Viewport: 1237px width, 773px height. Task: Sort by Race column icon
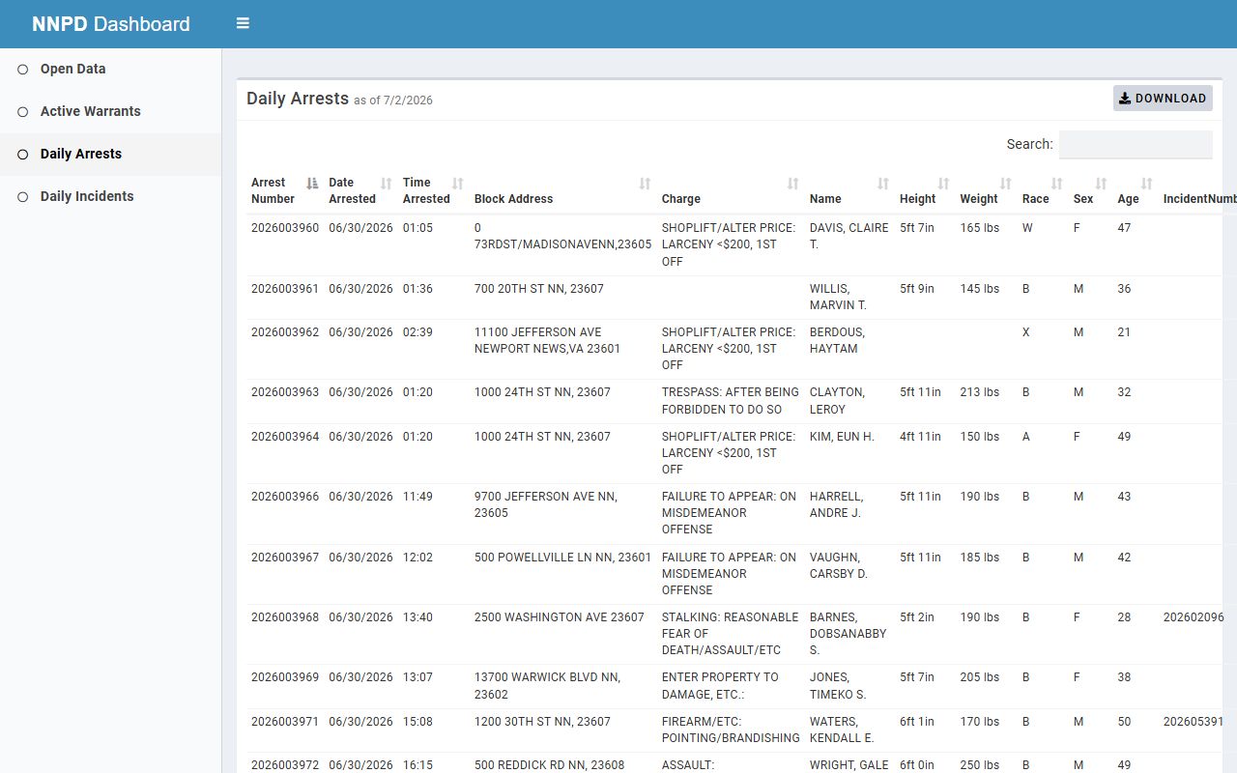pyautogui.click(x=1056, y=184)
